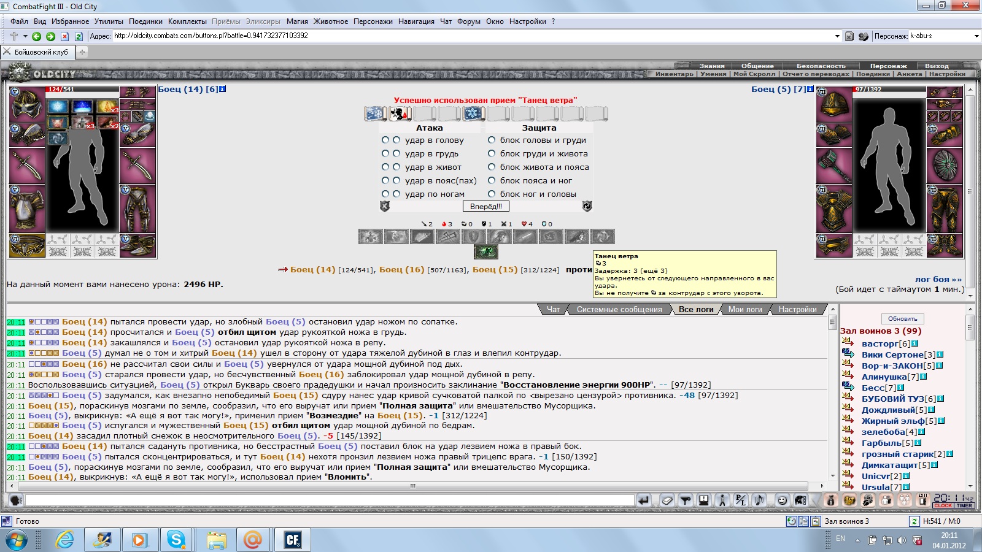Open the Навигация menu
982x552 pixels.
pyautogui.click(x=416, y=21)
